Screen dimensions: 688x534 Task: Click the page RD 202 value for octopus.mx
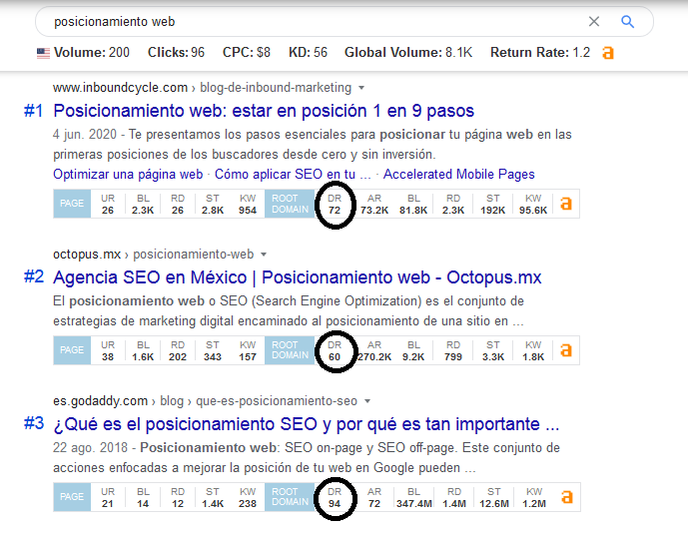click(178, 357)
